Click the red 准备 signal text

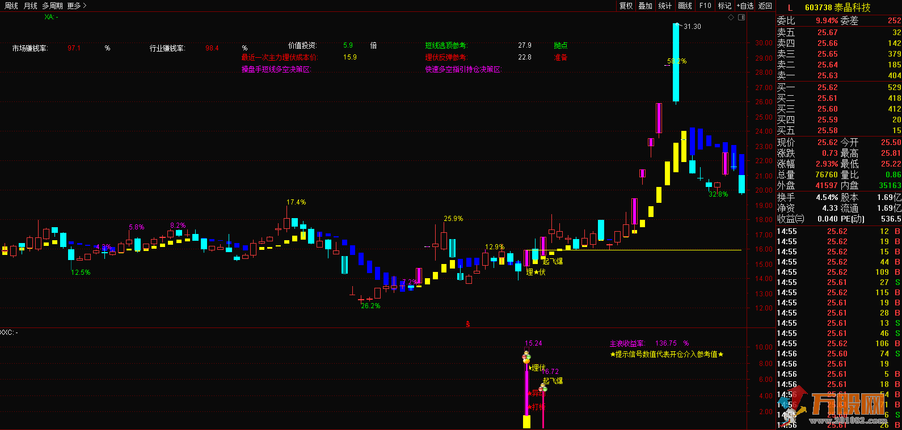click(x=560, y=58)
